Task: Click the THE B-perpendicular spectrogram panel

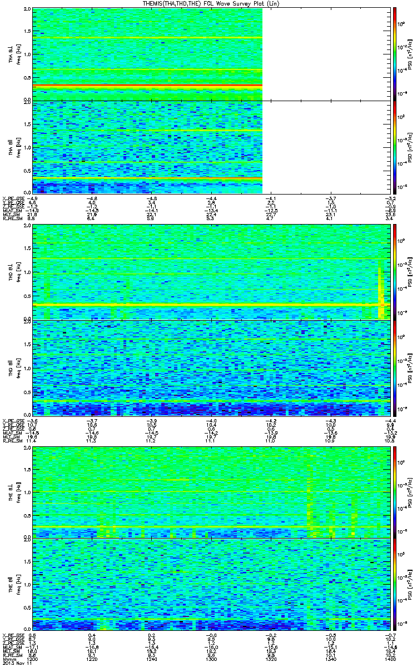Action: tap(211, 491)
